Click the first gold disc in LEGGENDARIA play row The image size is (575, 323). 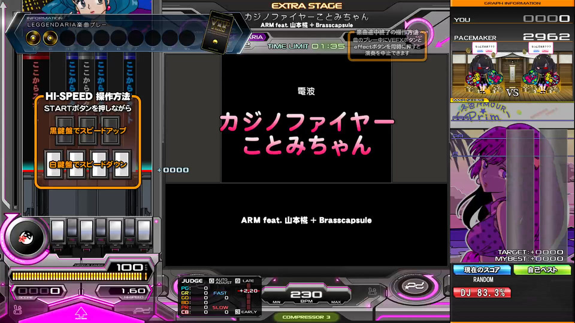[32, 38]
